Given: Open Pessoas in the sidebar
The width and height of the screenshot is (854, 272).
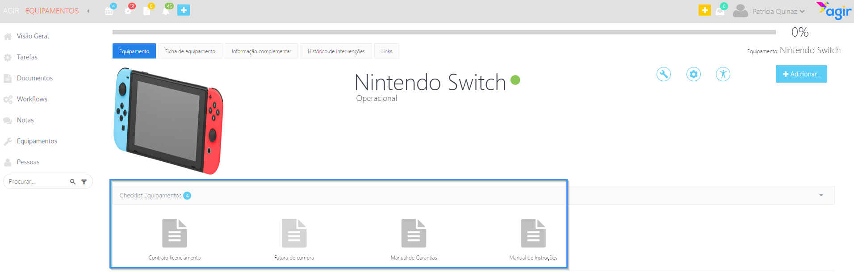Looking at the screenshot, I should point(28,162).
